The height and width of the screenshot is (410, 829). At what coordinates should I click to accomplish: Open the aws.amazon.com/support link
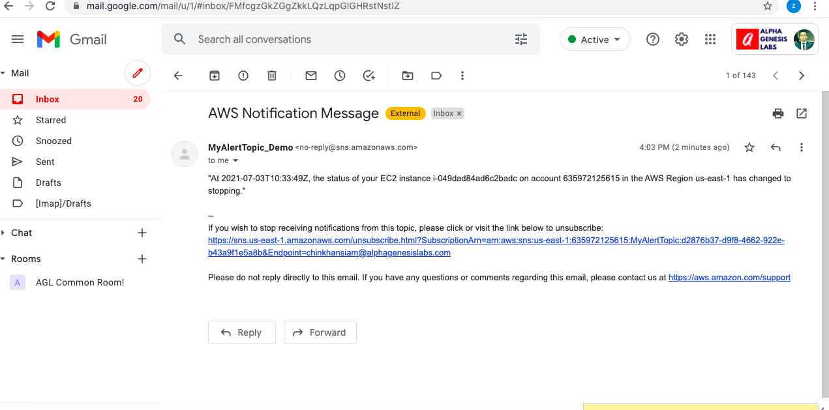point(729,278)
